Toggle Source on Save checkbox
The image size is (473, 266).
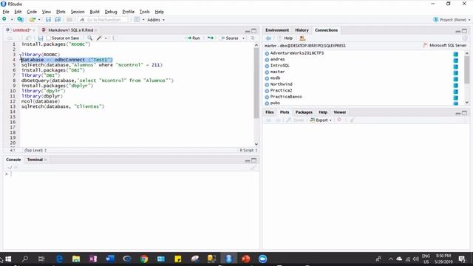point(49,38)
